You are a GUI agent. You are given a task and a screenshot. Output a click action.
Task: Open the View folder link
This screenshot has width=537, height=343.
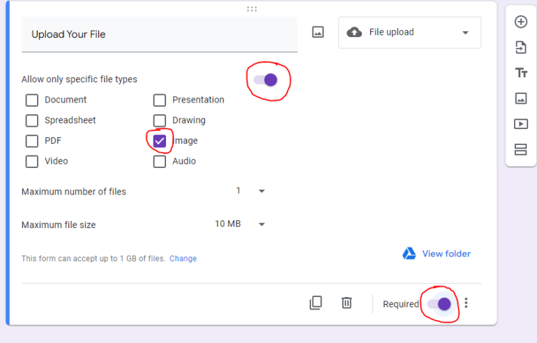(437, 254)
